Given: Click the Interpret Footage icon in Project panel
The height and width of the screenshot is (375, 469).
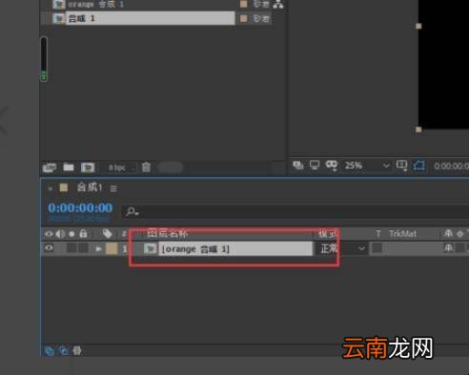Looking at the screenshot, I should click(49, 168).
